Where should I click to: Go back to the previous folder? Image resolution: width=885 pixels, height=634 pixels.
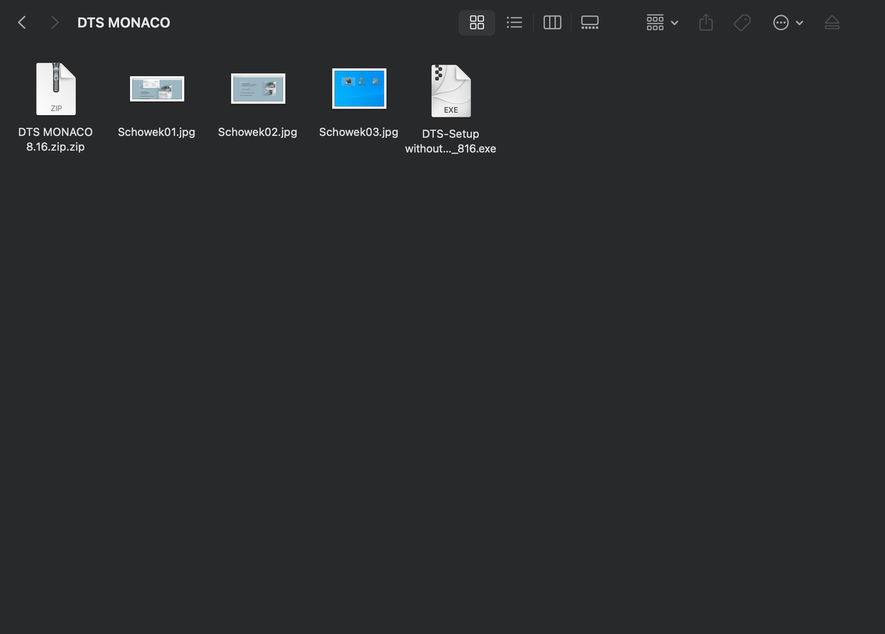coord(22,23)
